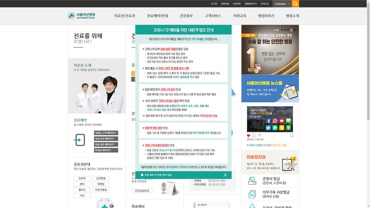Image resolution: width=370 pixels, height=208 pixels.
Task: Click the teal play-shaped channel icon
Action: pyautogui.click(x=275, y=128)
